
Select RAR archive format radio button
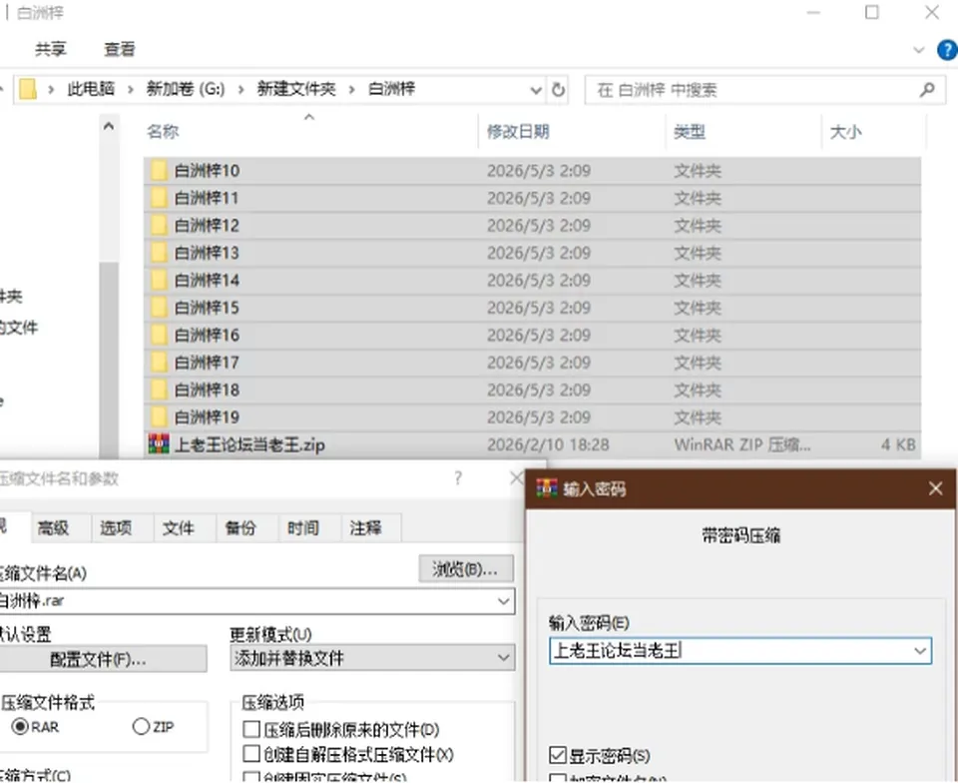point(20,726)
